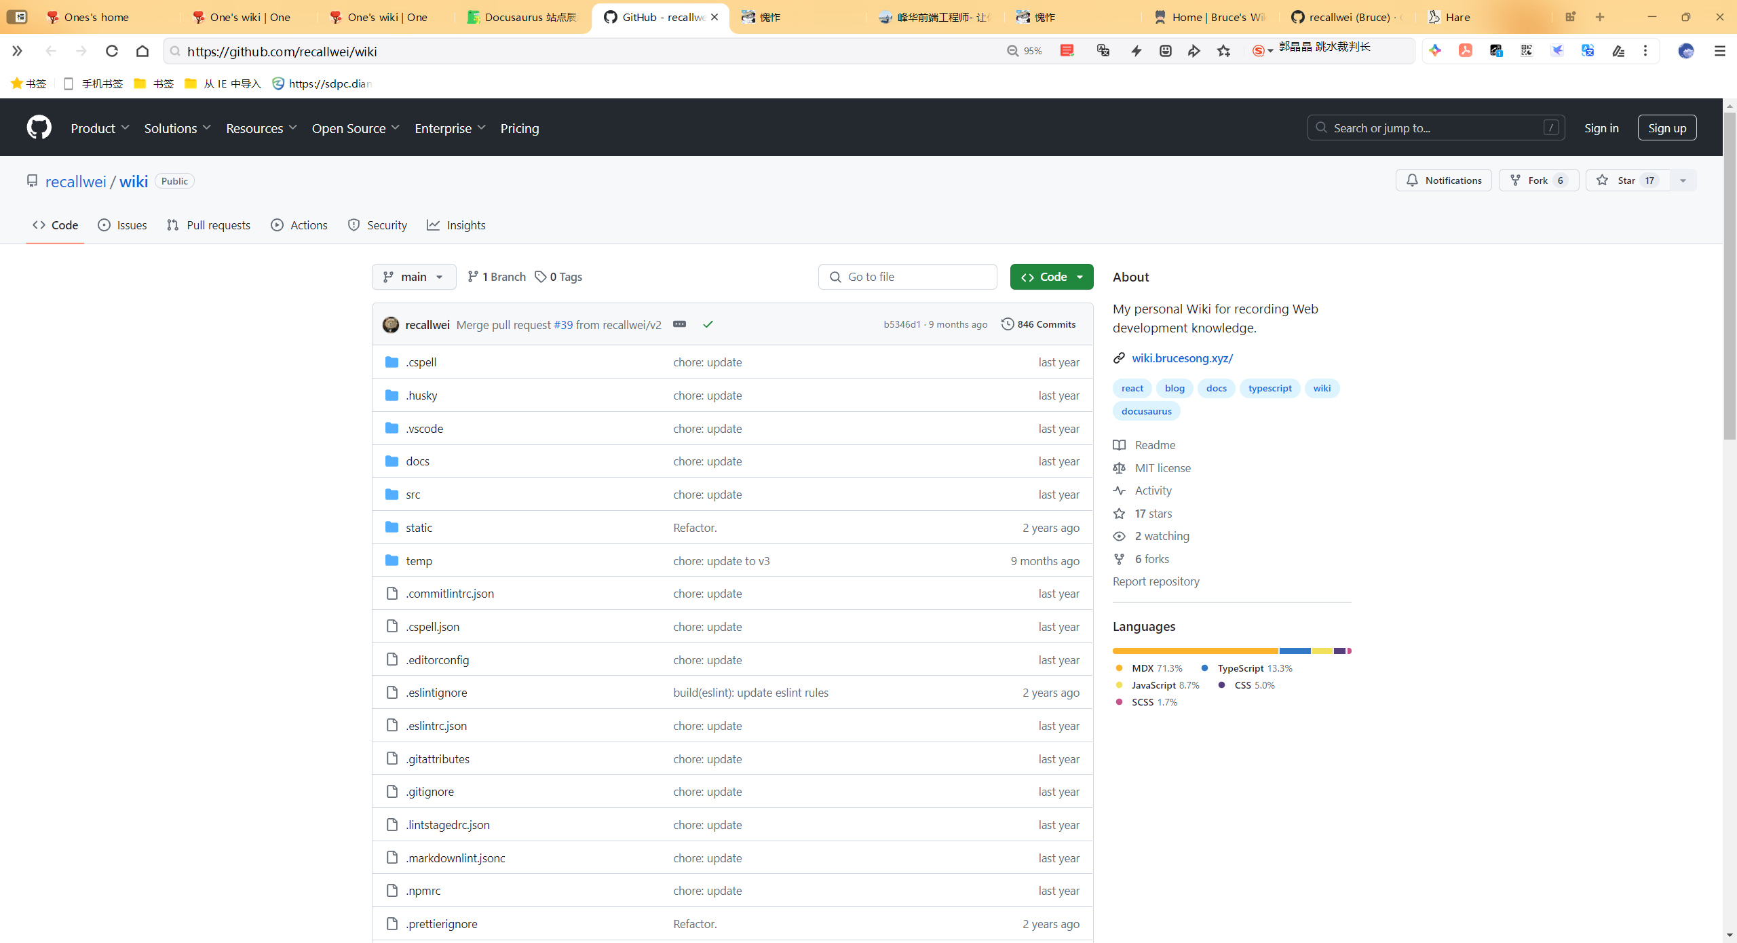Screen dimensions: 1737x943
Task: Click the browser back arrow
Action: click(51, 51)
